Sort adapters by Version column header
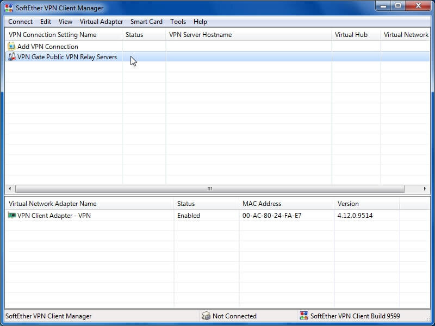The height and width of the screenshot is (326, 435). point(367,203)
